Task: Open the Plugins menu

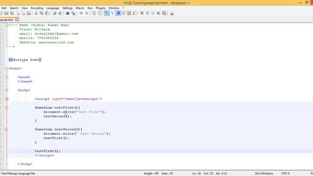Action: pyautogui.click(x=100, y=8)
